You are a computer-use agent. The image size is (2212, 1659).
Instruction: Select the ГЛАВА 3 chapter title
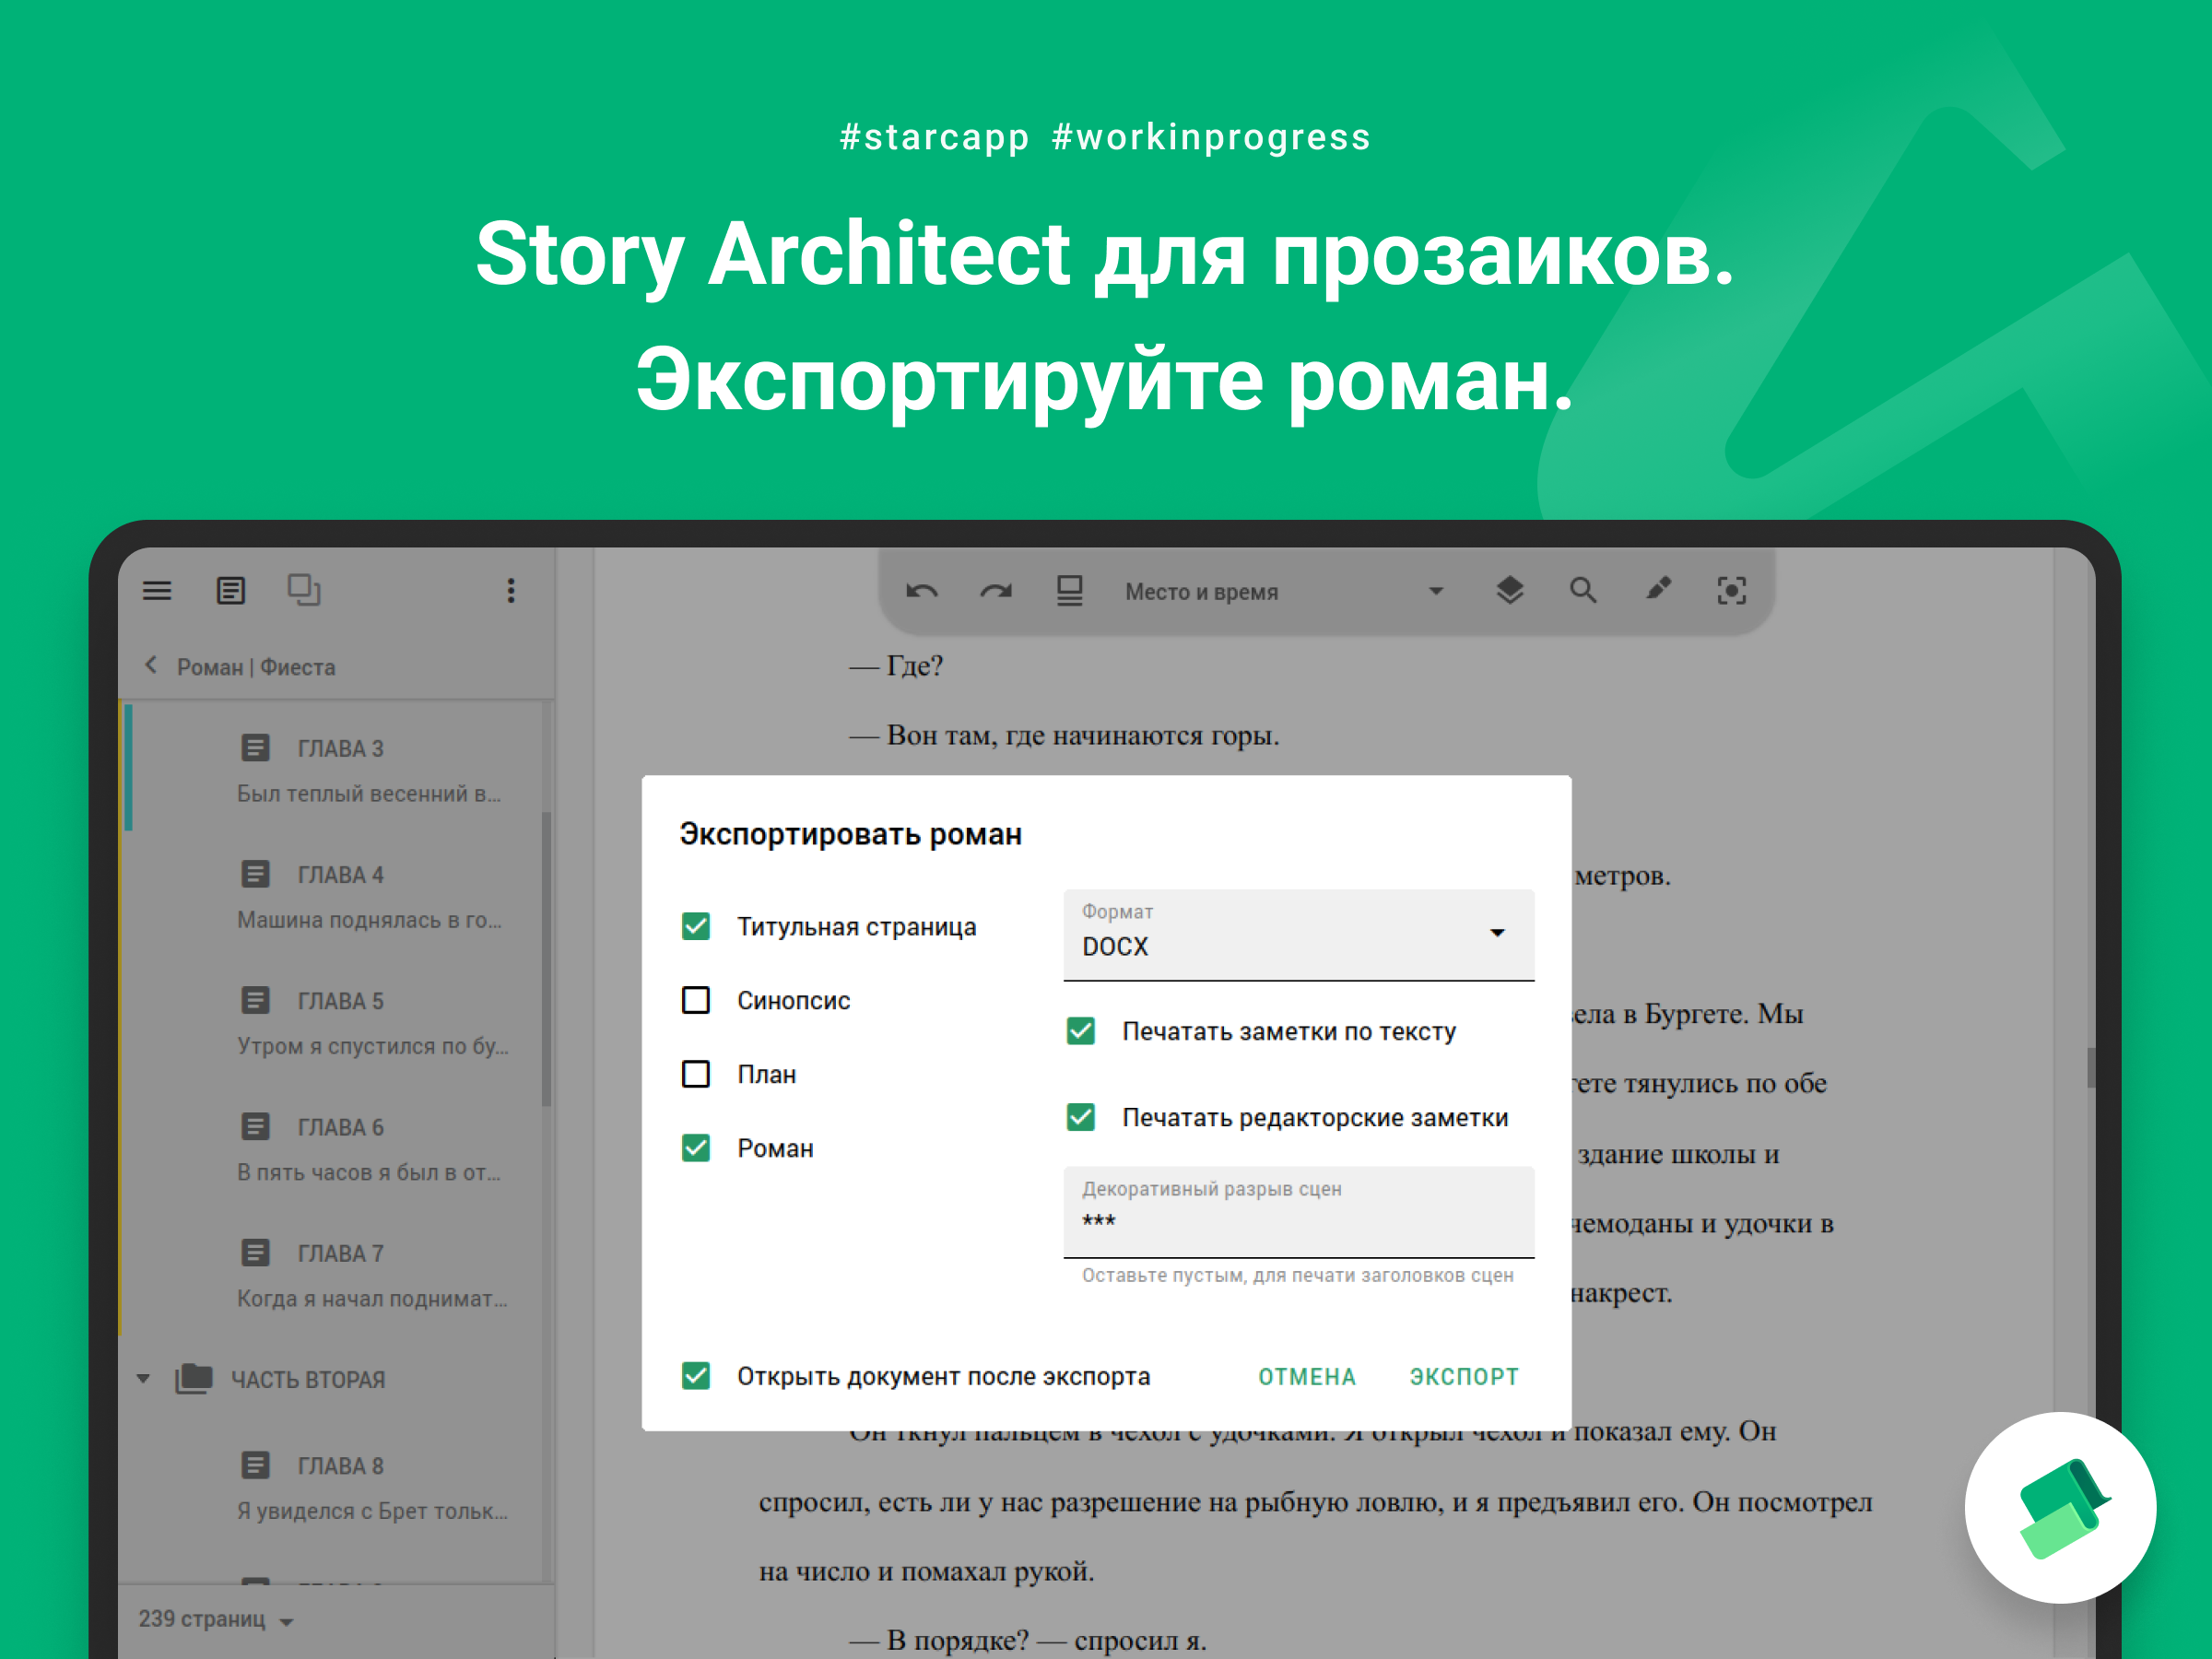(x=341, y=749)
